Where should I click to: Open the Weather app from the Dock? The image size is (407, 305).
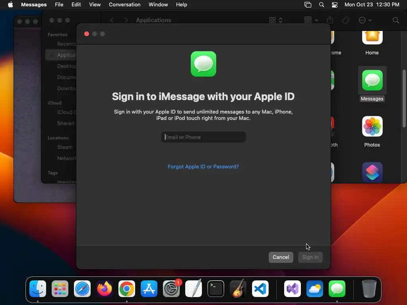click(x=315, y=289)
